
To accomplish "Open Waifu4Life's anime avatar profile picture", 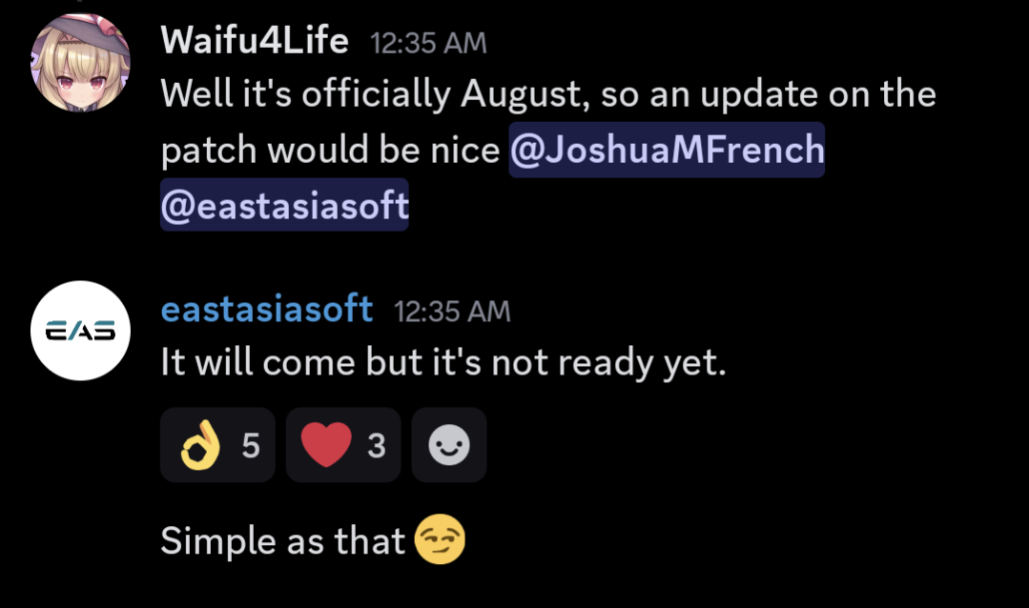I will click(81, 64).
